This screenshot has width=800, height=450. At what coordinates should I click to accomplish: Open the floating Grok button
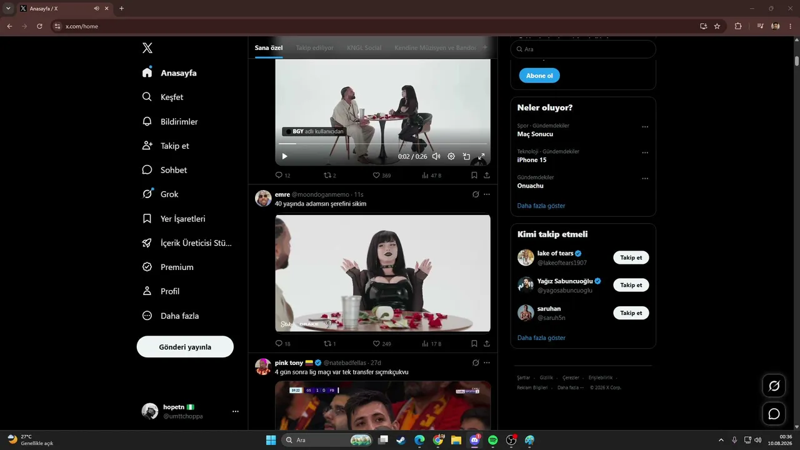[774, 386]
